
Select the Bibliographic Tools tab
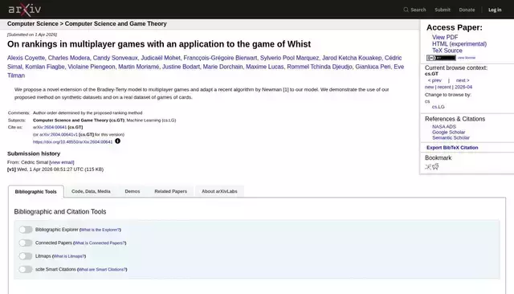35,191
